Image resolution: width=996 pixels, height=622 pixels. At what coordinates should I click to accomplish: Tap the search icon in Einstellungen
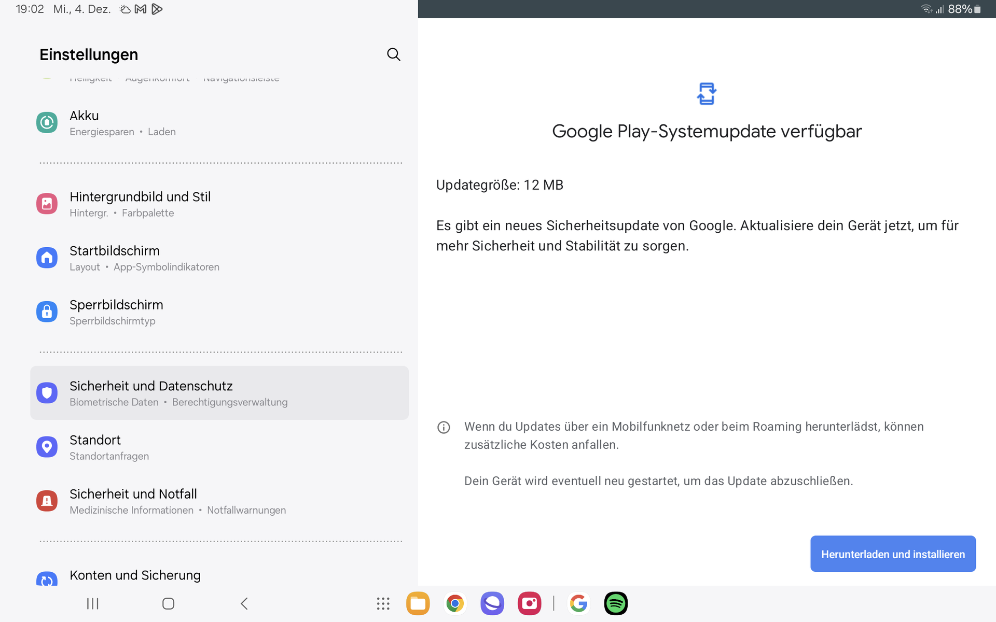pos(393,54)
